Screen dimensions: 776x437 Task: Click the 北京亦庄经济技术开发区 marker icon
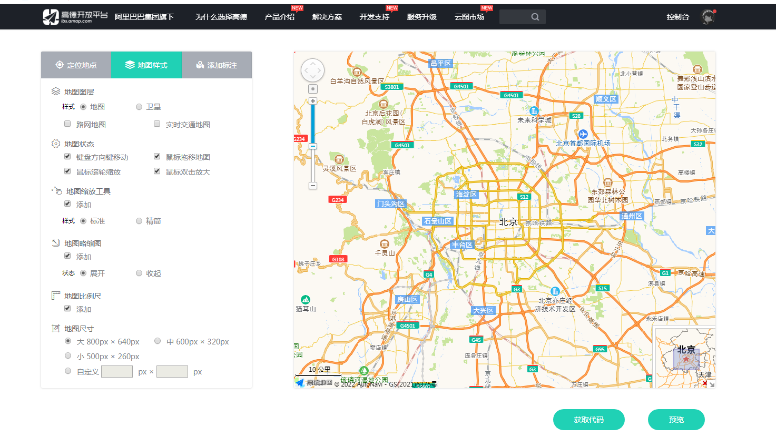pyautogui.click(x=555, y=291)
